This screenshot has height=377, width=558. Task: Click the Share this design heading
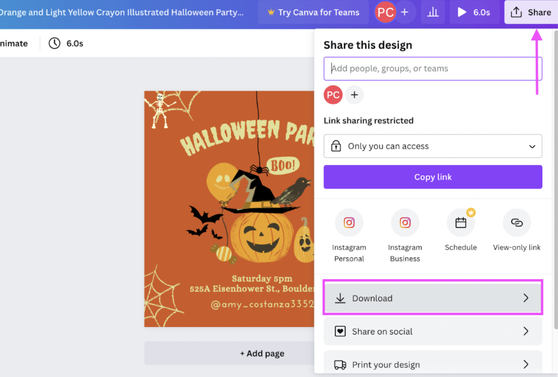[368, 45]
